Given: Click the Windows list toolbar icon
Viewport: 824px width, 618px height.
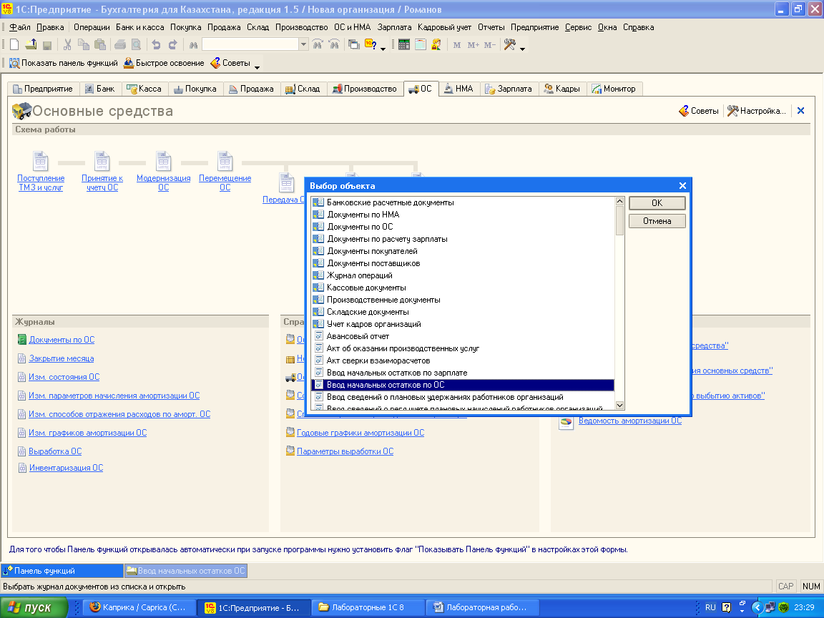Looking at the screenshot, I should coord(354,45).
